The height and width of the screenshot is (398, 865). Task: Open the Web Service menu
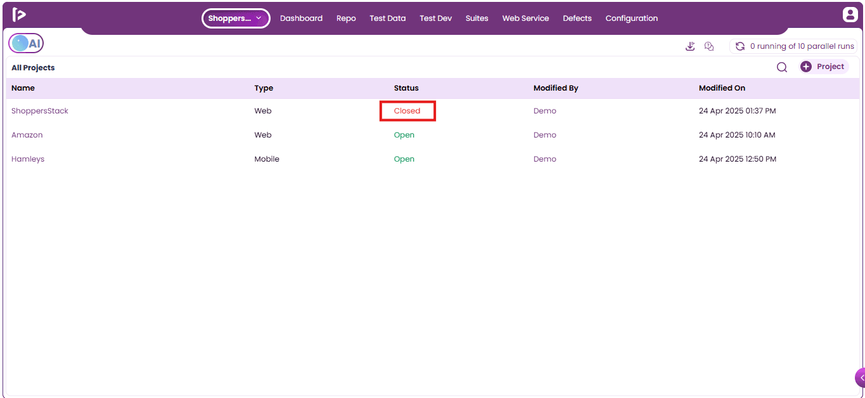coord(525,18)
